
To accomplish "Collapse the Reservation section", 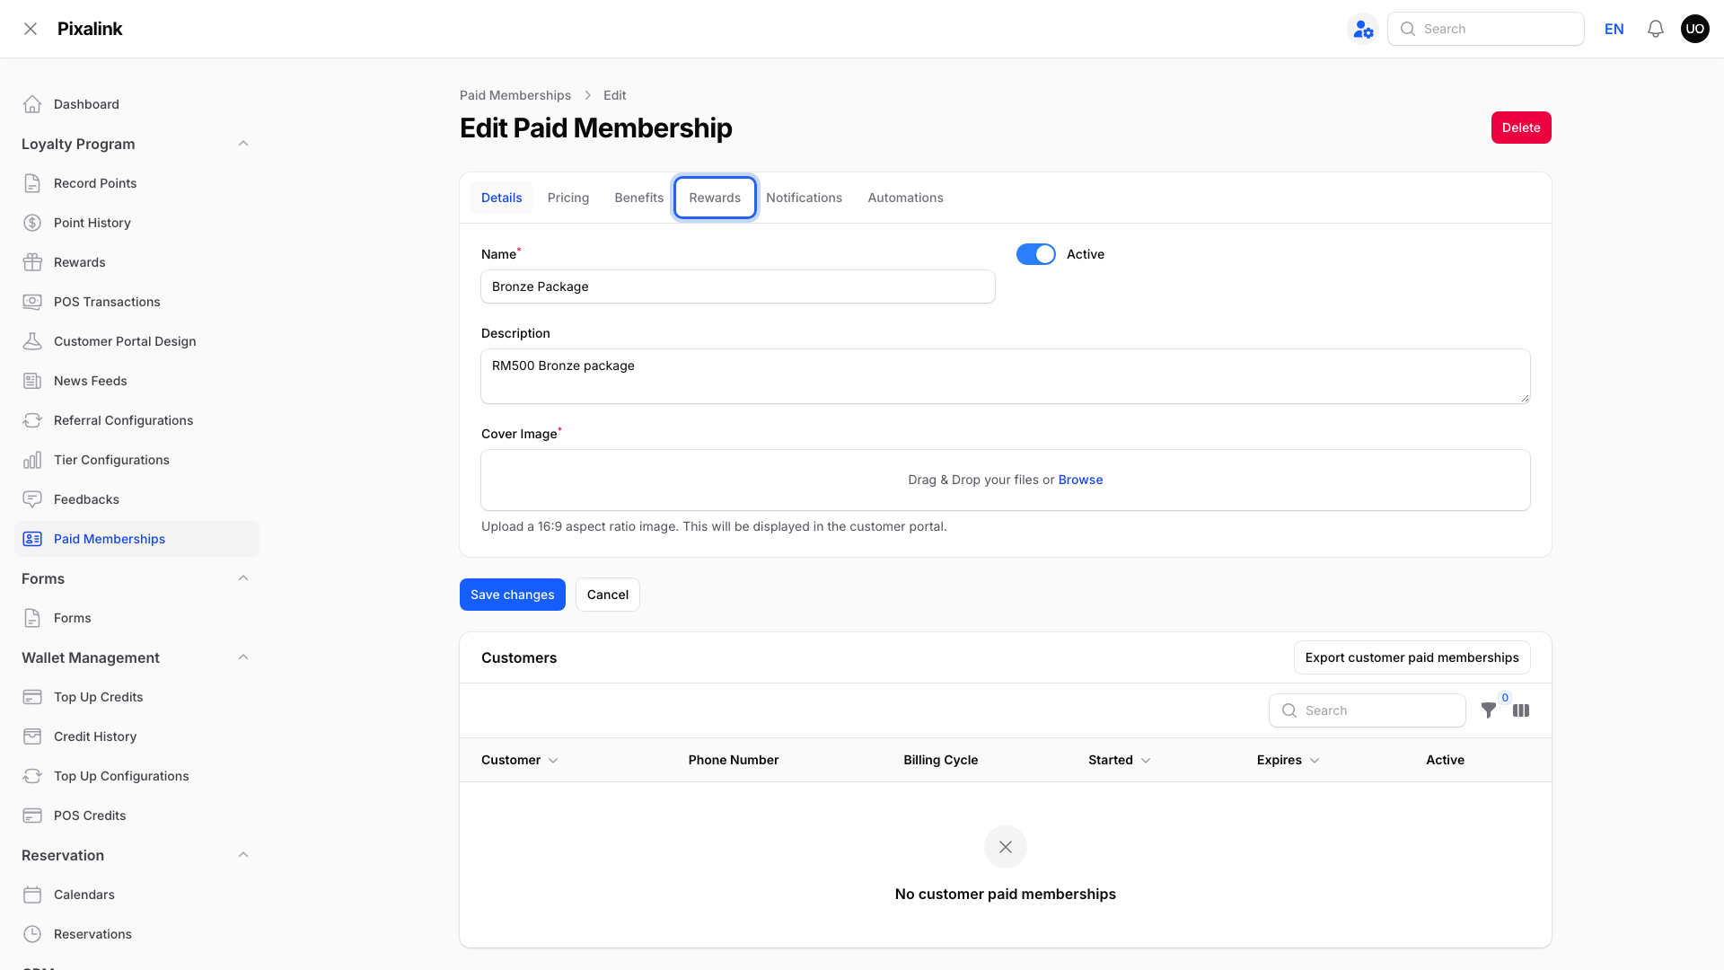I will pos(243,855).
